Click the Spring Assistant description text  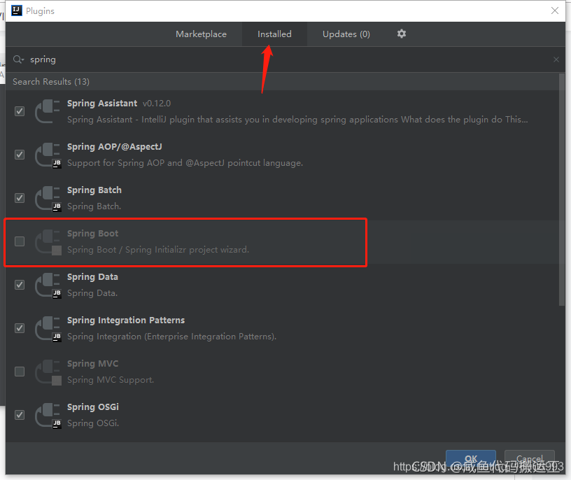tap(297, 120)
